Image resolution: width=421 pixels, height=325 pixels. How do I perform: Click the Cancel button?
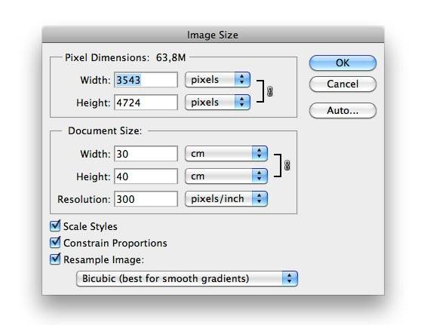click(343, 84)
